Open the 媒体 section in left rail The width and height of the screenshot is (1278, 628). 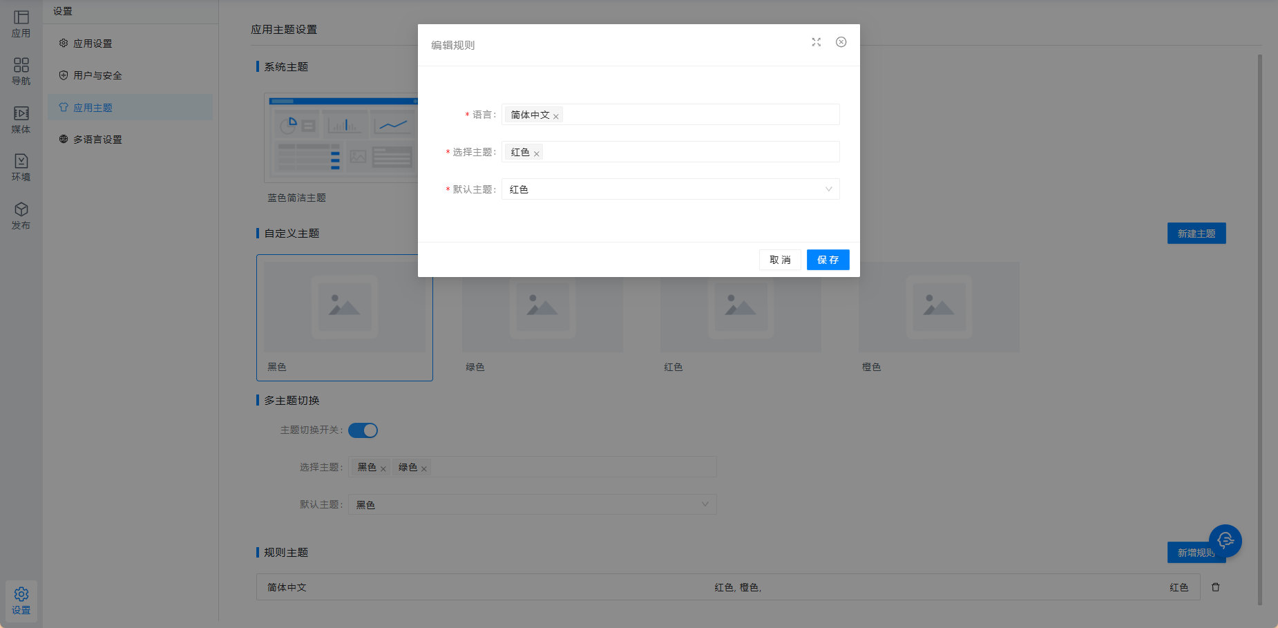pos(21,120)
